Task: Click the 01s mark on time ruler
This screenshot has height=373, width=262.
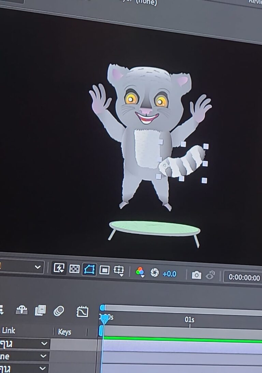Action: [x=189, y=320]
